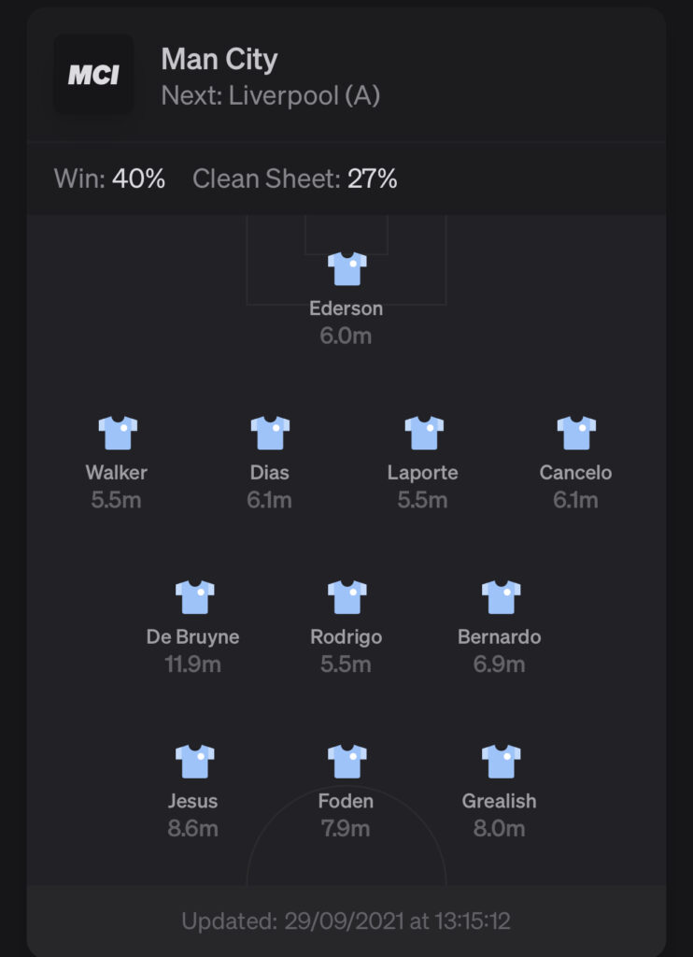Tap the Win 40% stat
The image size is (693, 957).
tap(110, 179)
